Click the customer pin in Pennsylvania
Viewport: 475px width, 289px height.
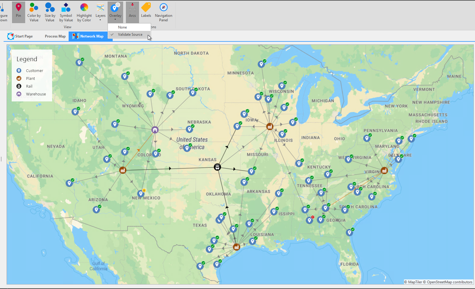pos(367,138)
